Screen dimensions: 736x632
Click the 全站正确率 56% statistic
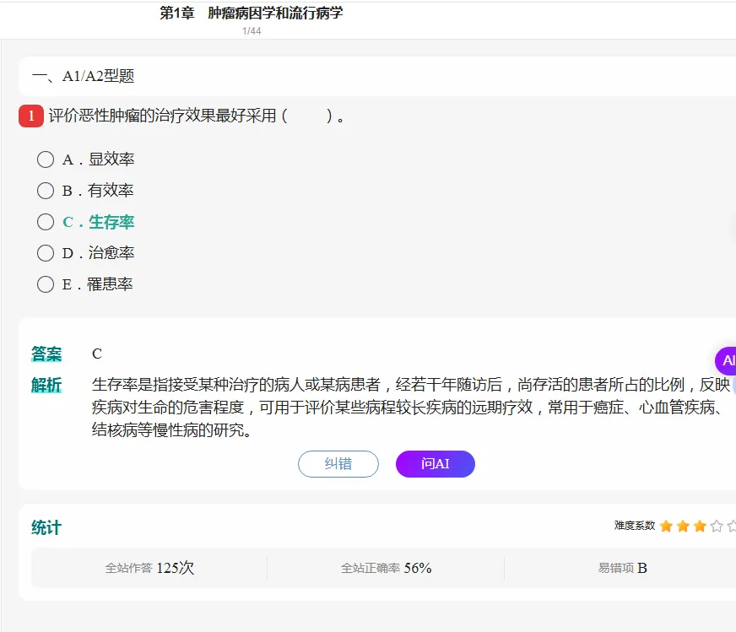(x=386, y=568)
